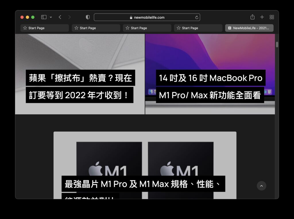Click the scroll-to-top arrow button
Screen dimensions: 294x219
pos(262,186)
